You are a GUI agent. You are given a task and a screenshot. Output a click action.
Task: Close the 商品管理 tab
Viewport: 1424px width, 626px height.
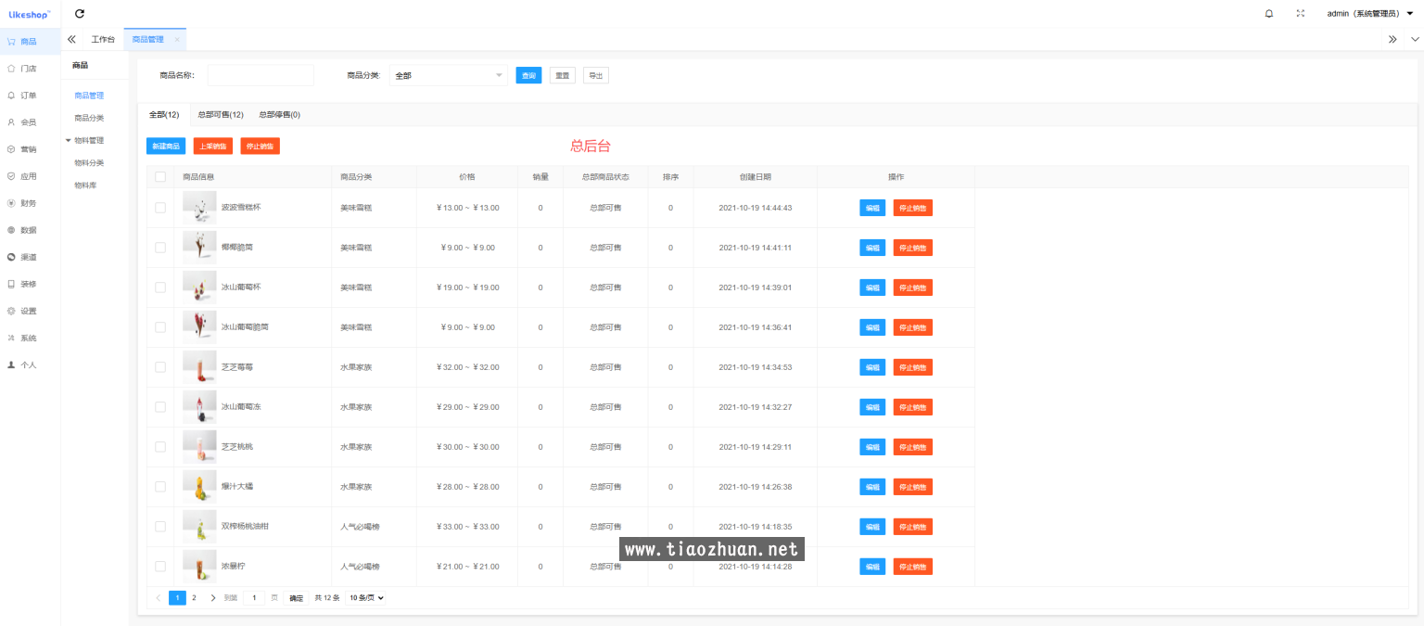(177, 39)
